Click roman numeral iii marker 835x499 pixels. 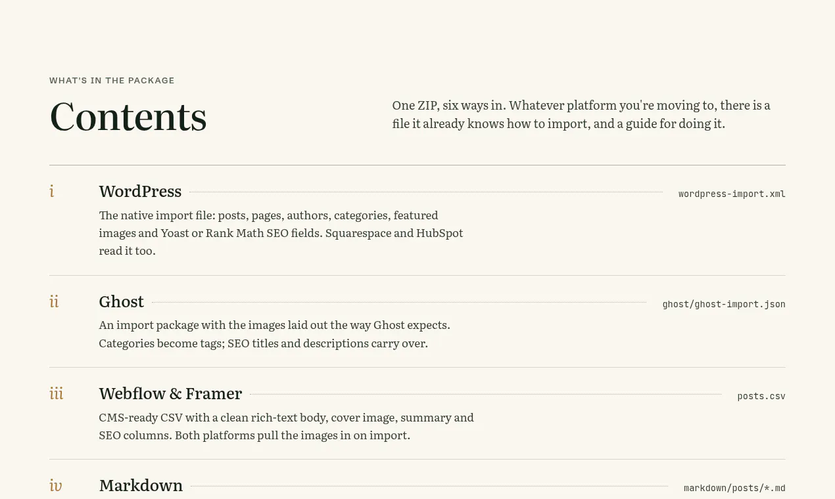coord(57,393)
